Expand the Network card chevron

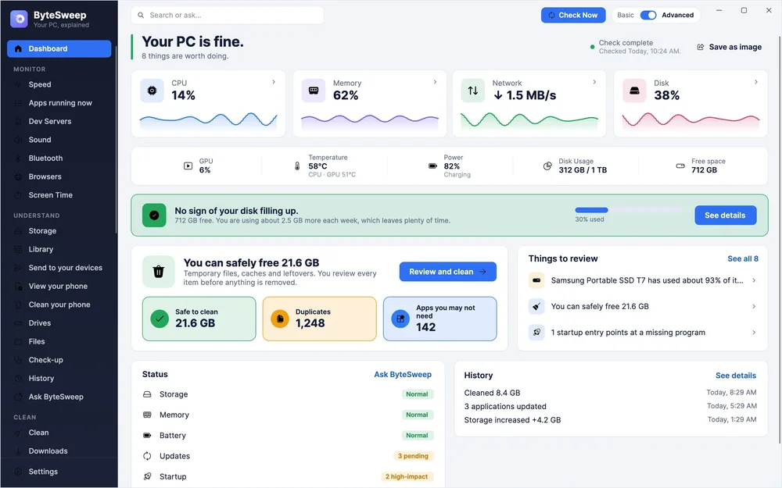click(x=594, y=82)
